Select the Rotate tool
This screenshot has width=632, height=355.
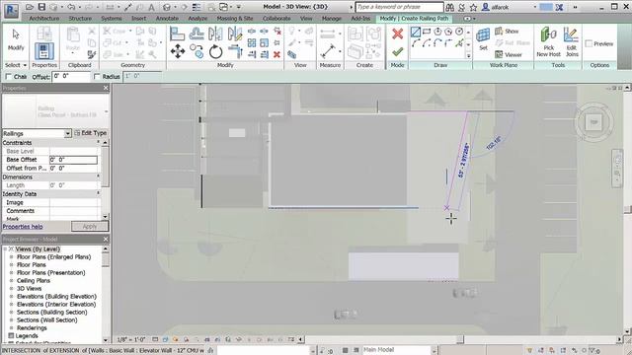(x=215, y=51)
